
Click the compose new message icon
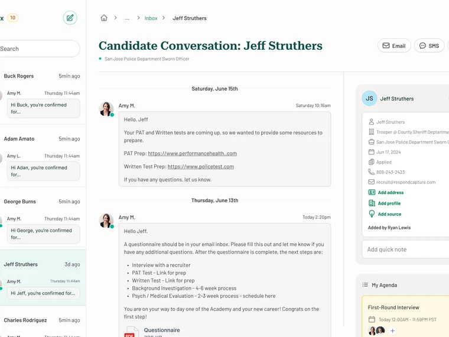click(70, 18)
